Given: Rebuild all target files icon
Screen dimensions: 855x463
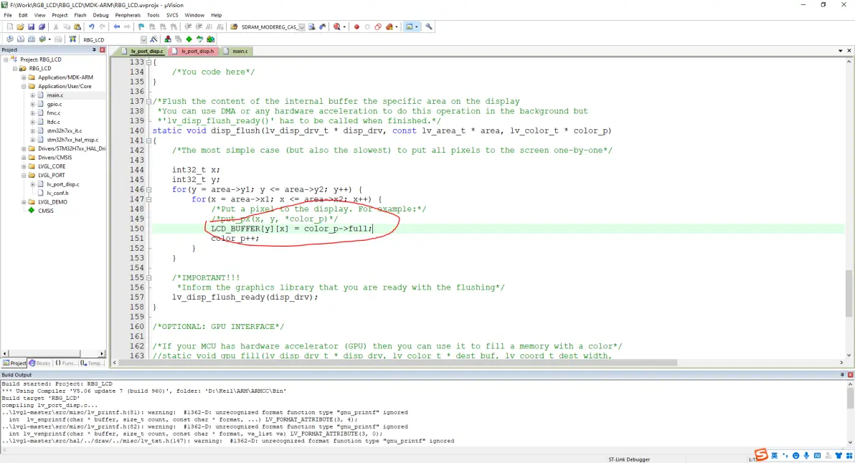Looking at the screenshot, I should tap(31, 39).
